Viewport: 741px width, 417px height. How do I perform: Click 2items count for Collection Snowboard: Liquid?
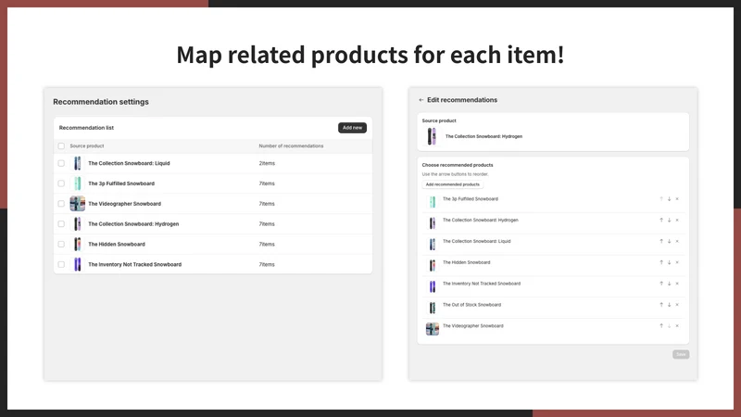click(267, 163)
